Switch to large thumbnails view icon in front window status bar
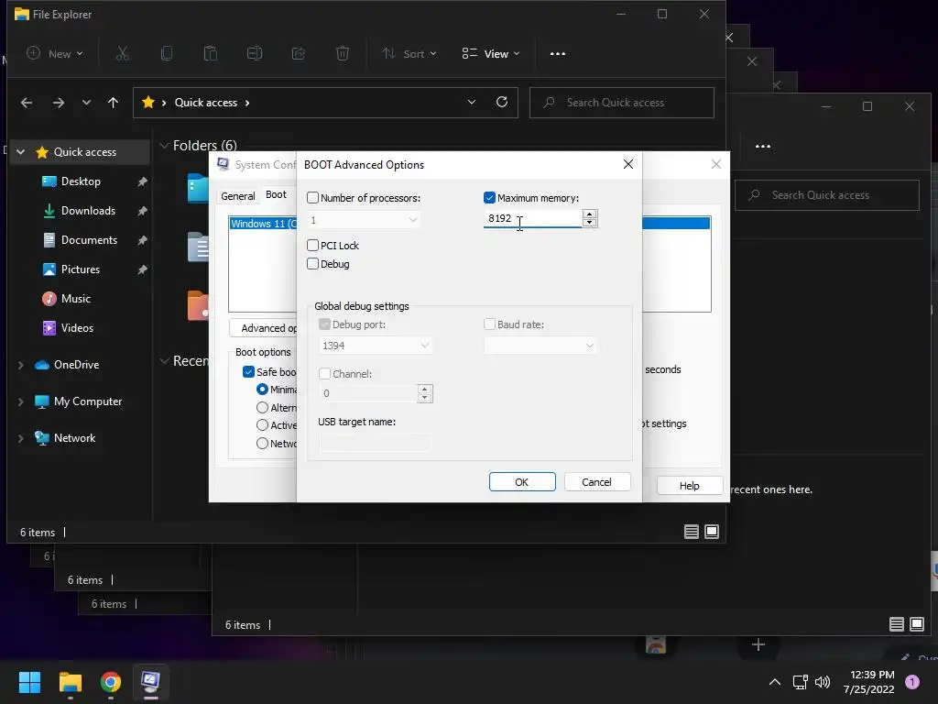Screen dimensions: 938x704 coord(712,532)
